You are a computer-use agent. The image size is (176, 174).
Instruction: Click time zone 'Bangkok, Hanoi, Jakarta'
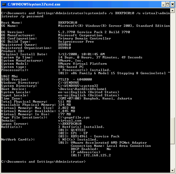click(108, 98)
